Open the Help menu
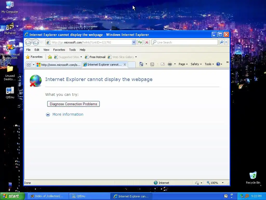Image resolution: width=266 pixels, height=200 pixels. pos(82,50)
